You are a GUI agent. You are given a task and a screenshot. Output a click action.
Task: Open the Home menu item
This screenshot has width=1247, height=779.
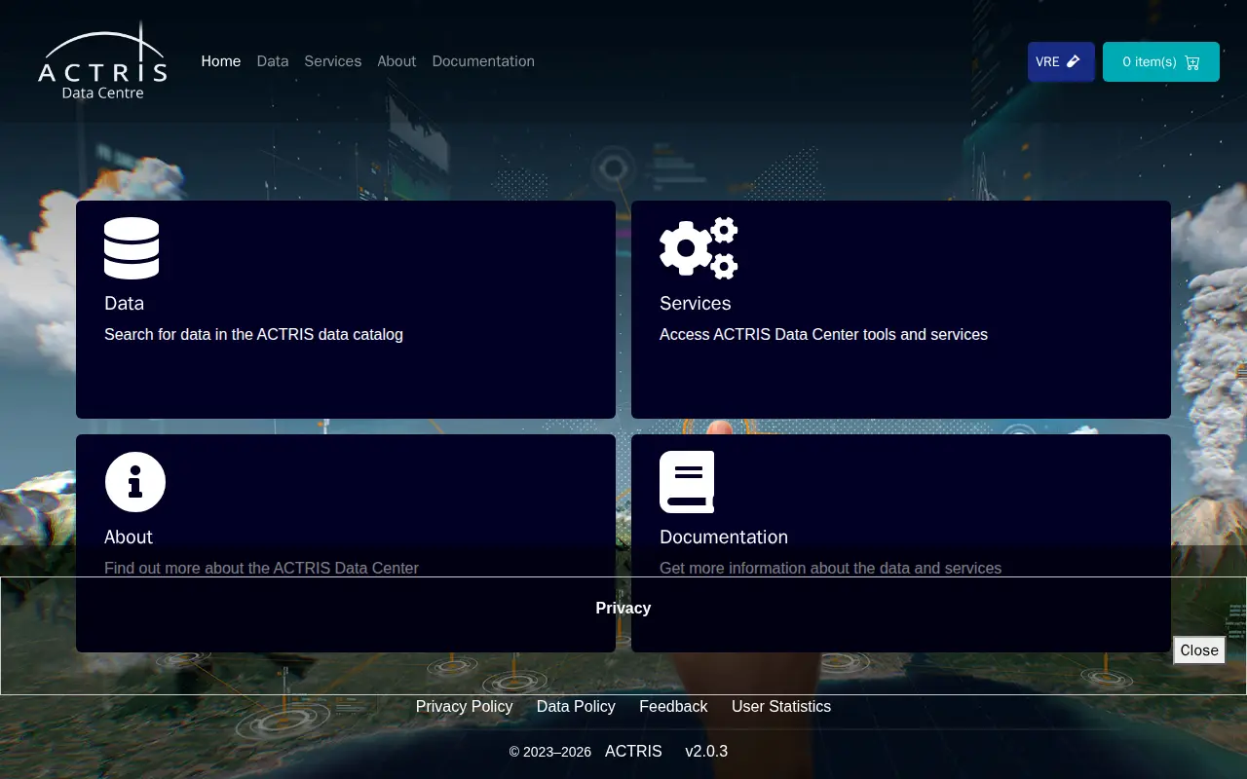tap(221, 61)
